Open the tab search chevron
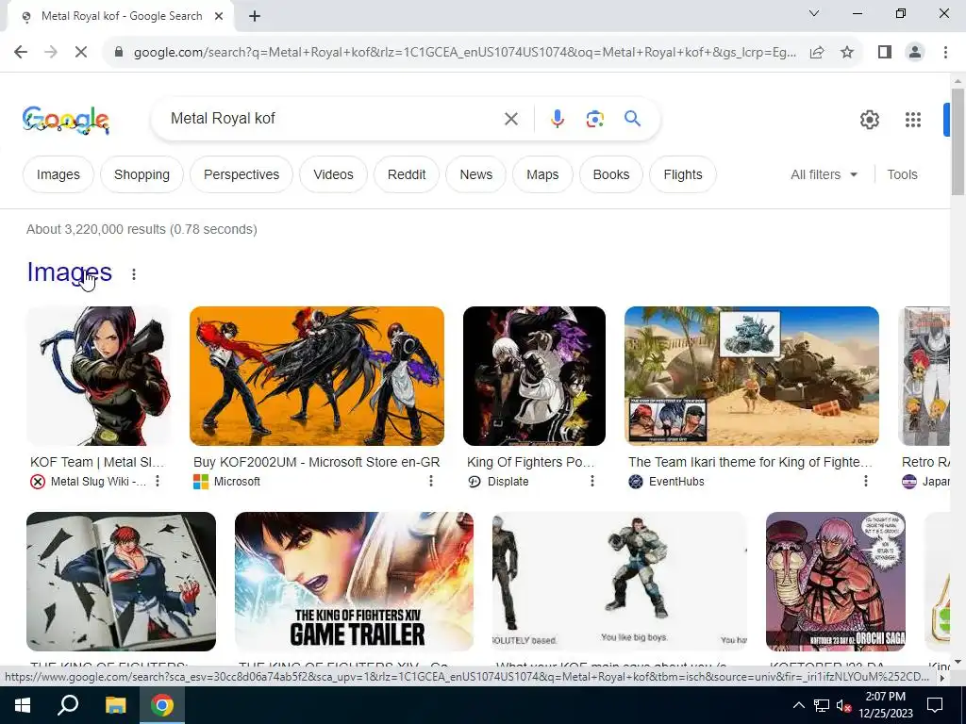966x724 pixels. coord(814,13)
